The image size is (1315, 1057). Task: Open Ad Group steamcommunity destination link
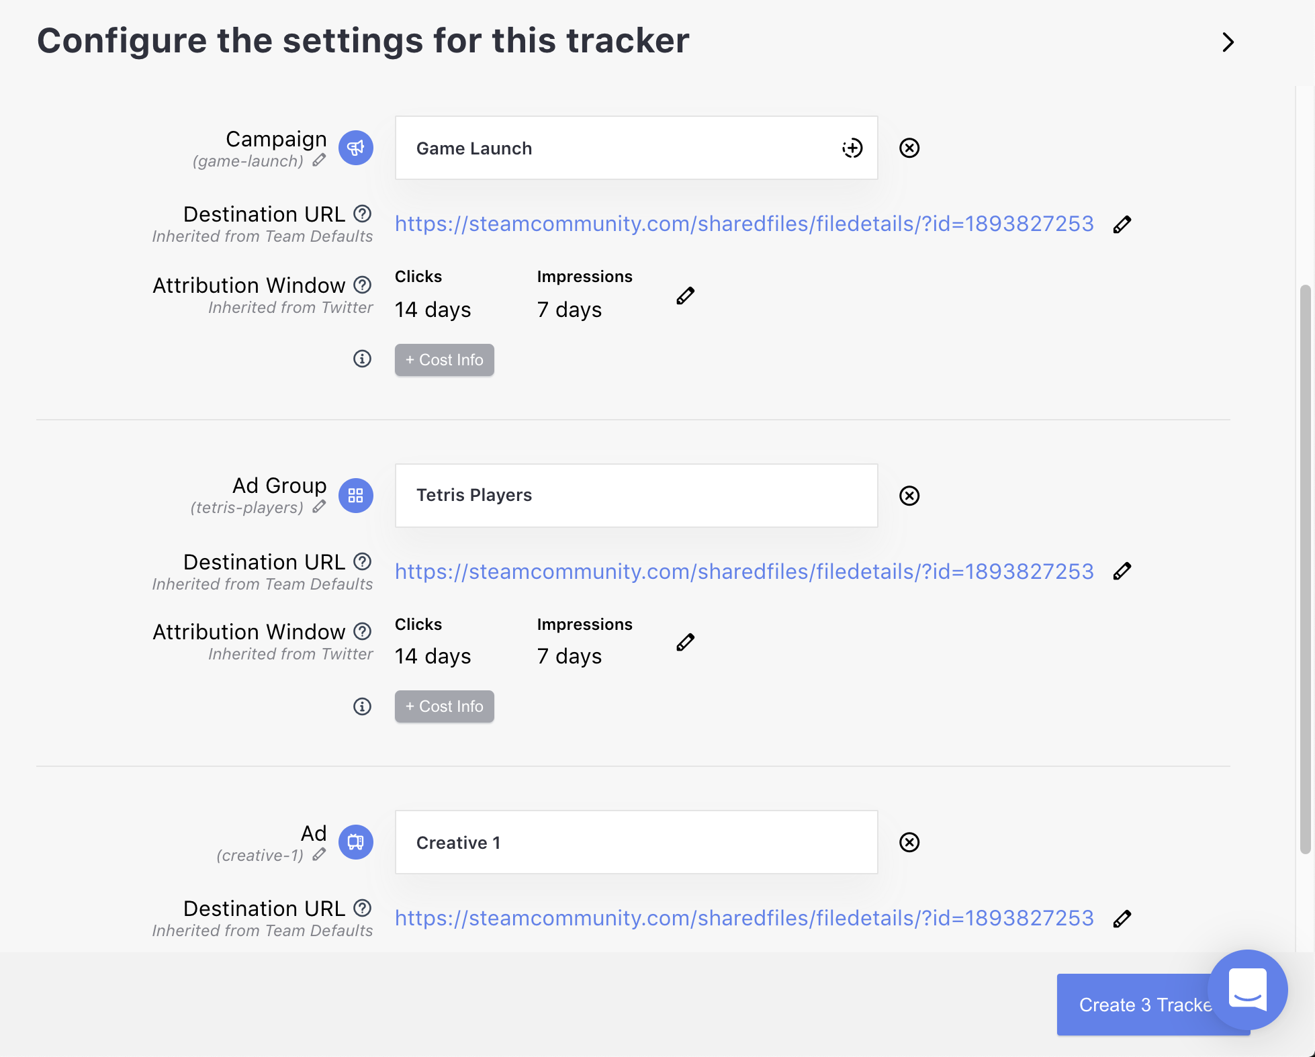tap(744, 571)
